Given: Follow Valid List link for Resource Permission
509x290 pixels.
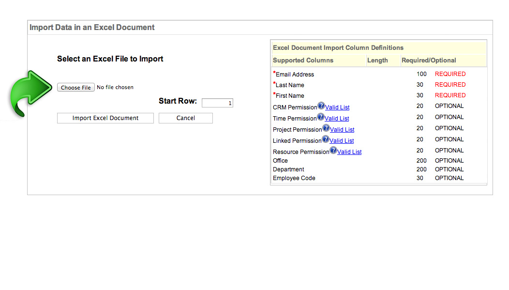Looking at the screenshot, I should (x=349, y=152).
